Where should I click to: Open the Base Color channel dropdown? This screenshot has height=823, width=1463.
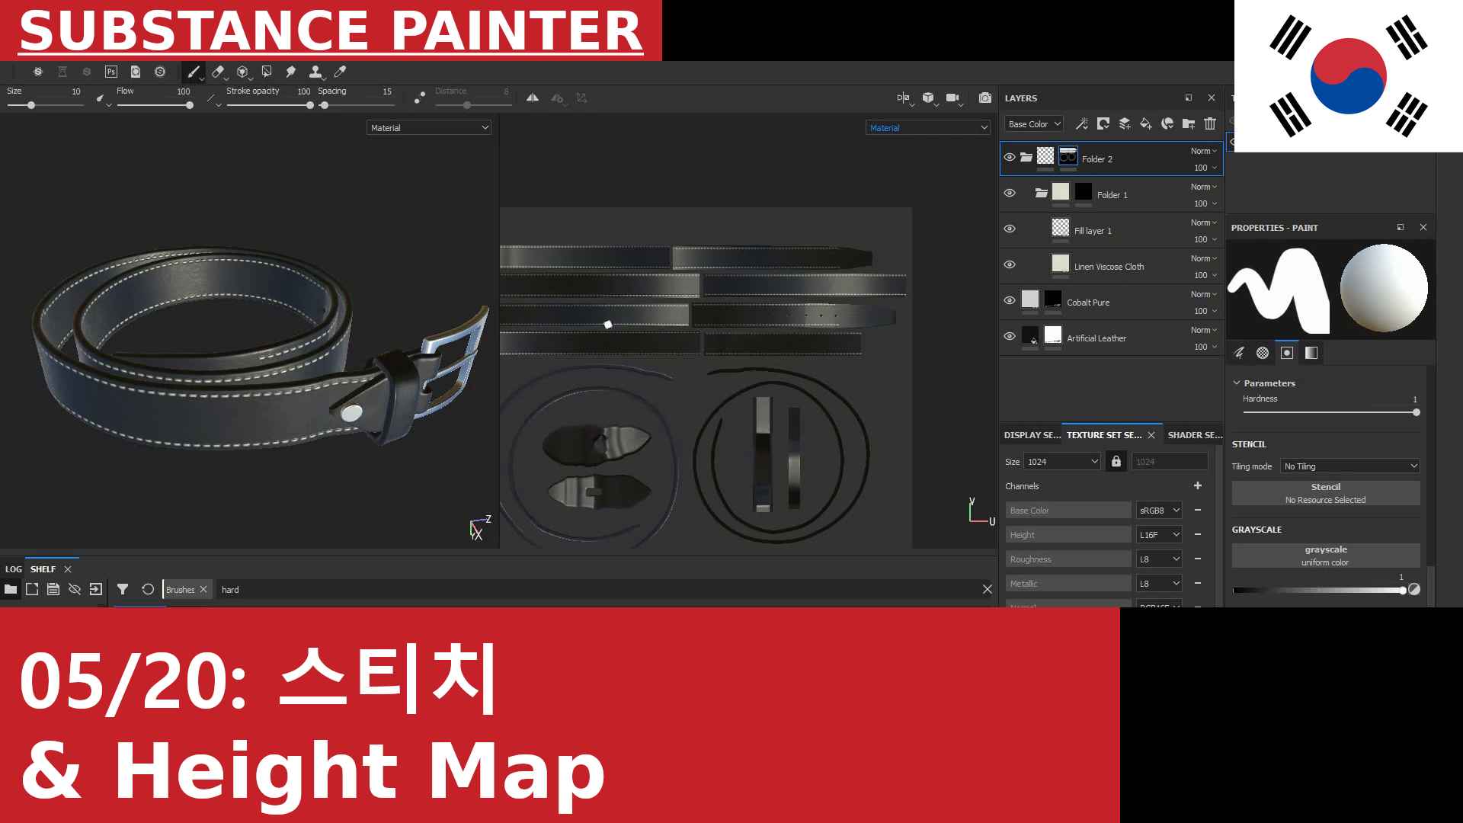click(x=1034, y=124)
